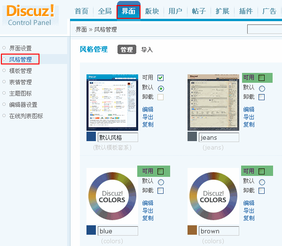Open 模板管理 in the left sidebar
The width and height of the screenshot is (282, 246).
click(x=21, y=71)
